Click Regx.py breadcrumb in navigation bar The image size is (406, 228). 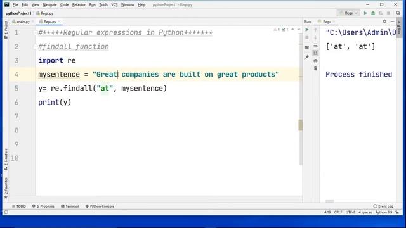(45, 13)
